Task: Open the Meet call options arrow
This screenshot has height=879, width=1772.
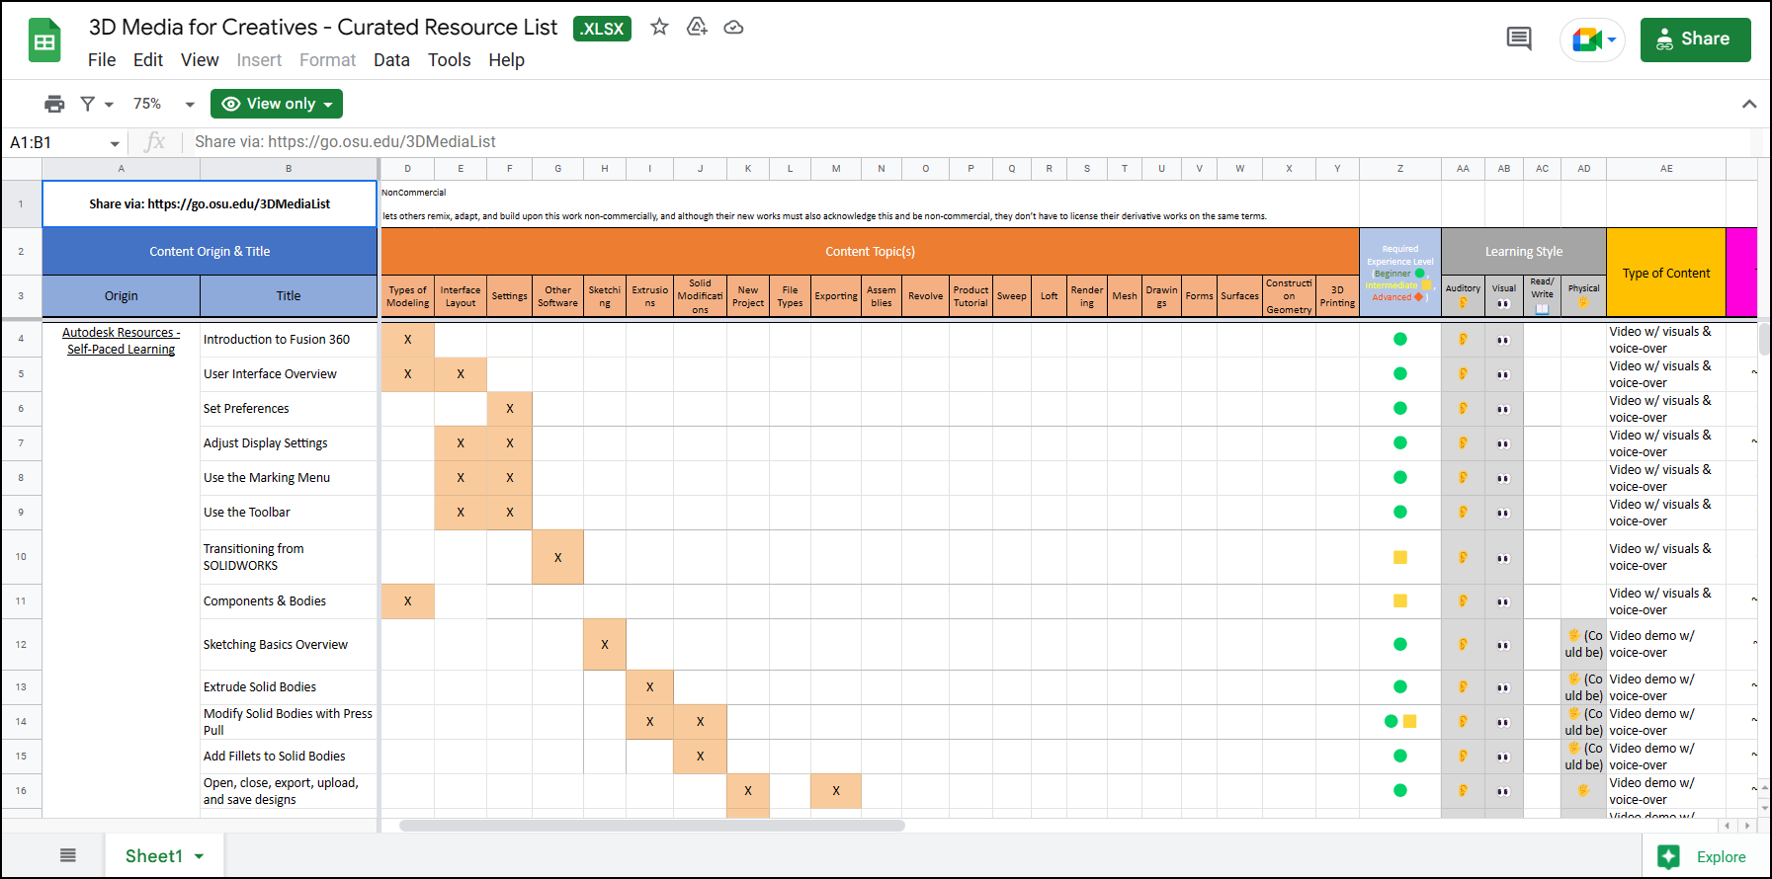Action: [1612, 40]
